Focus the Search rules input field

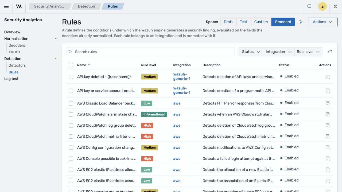coord(151,52)
